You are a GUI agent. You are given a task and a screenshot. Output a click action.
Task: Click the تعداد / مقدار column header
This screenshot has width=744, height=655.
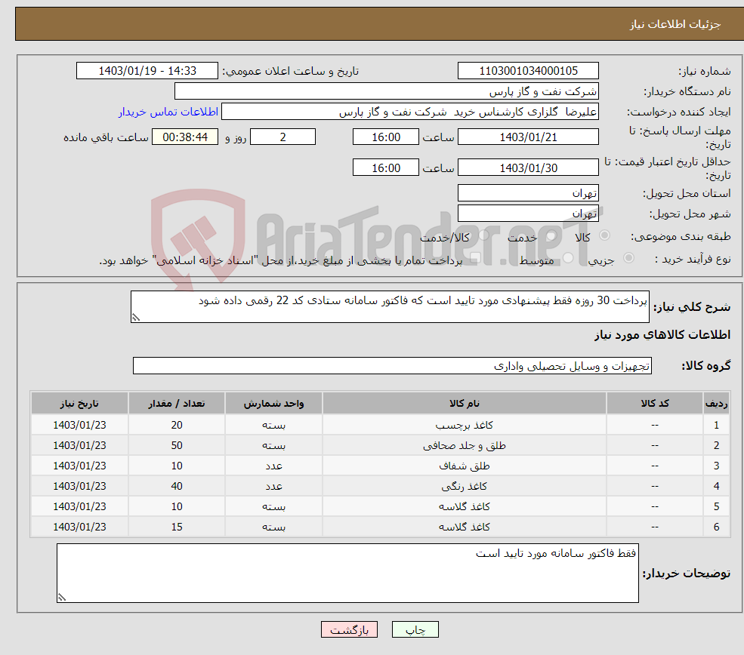point(177,403)
